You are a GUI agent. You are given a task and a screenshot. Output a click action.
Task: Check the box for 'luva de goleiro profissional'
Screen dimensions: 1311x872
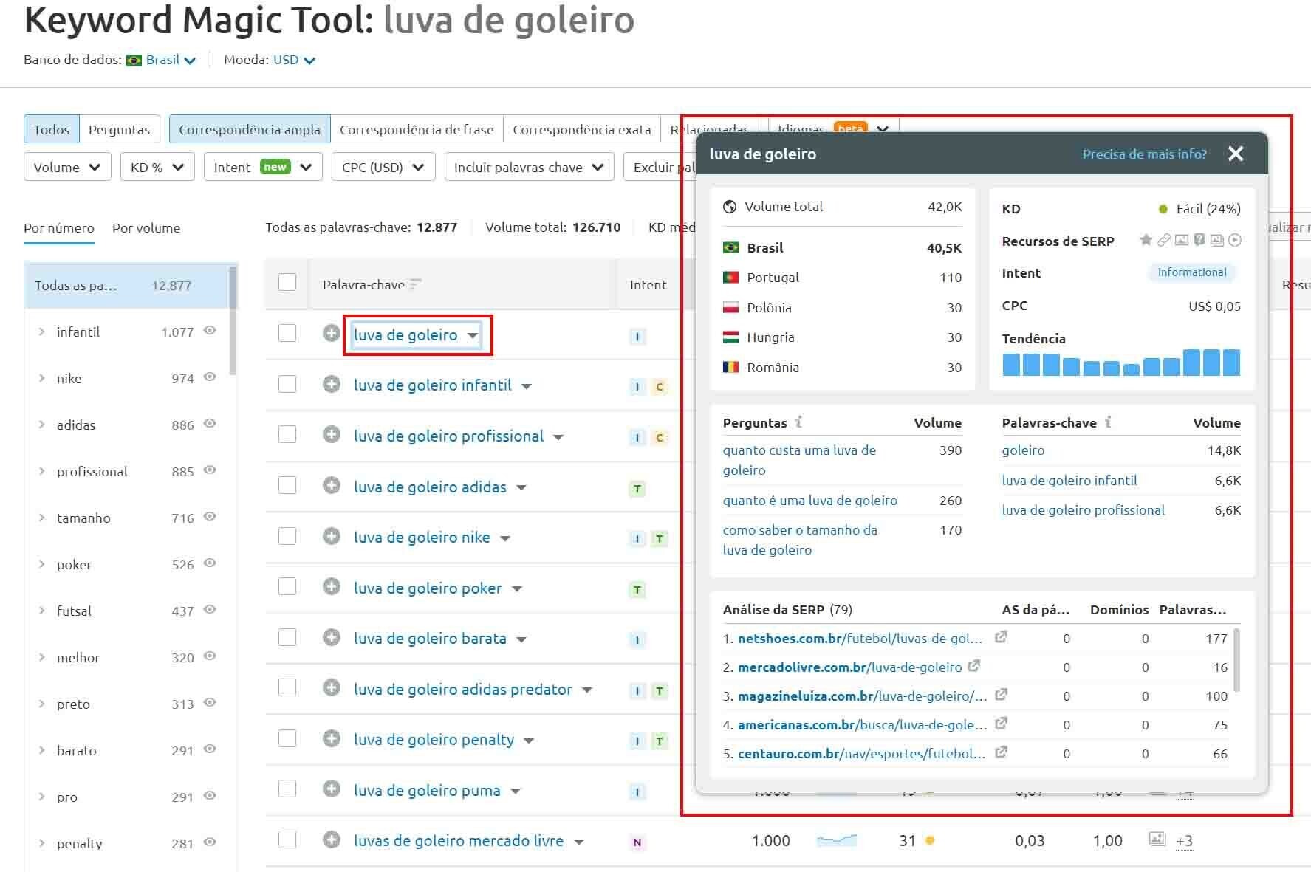[x=287, y=434]
